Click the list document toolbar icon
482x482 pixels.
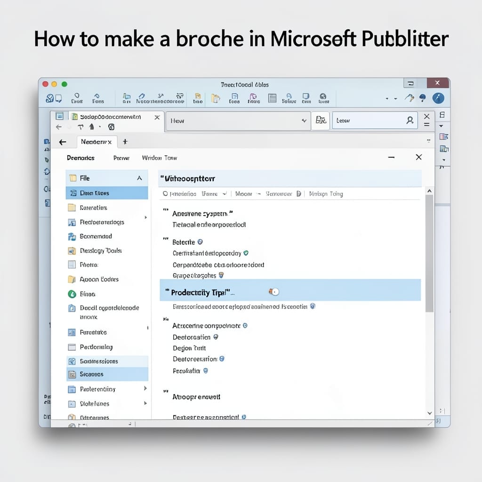coord(272,98)
